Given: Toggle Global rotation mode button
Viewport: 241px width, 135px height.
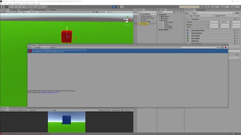Looking at the screenshot, I should 40,7.
